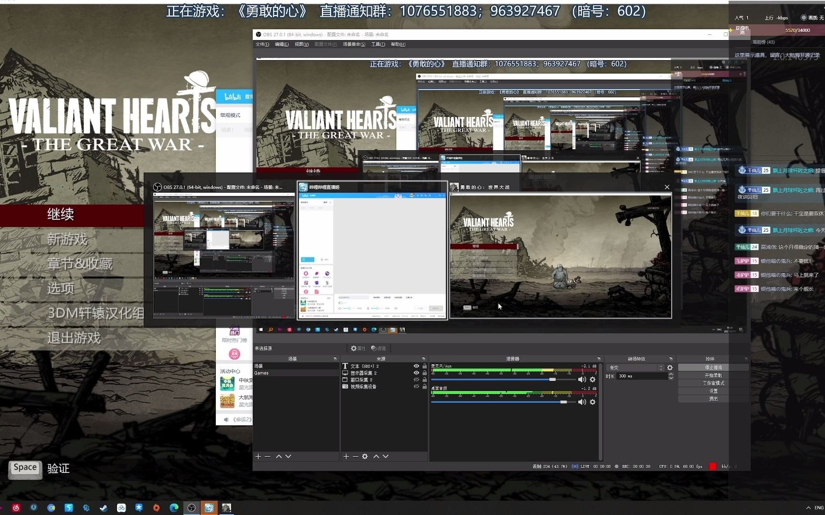Pop out the 场景 dock panel
The height and width of the screenshot is (515, 825).
[335, 359]
